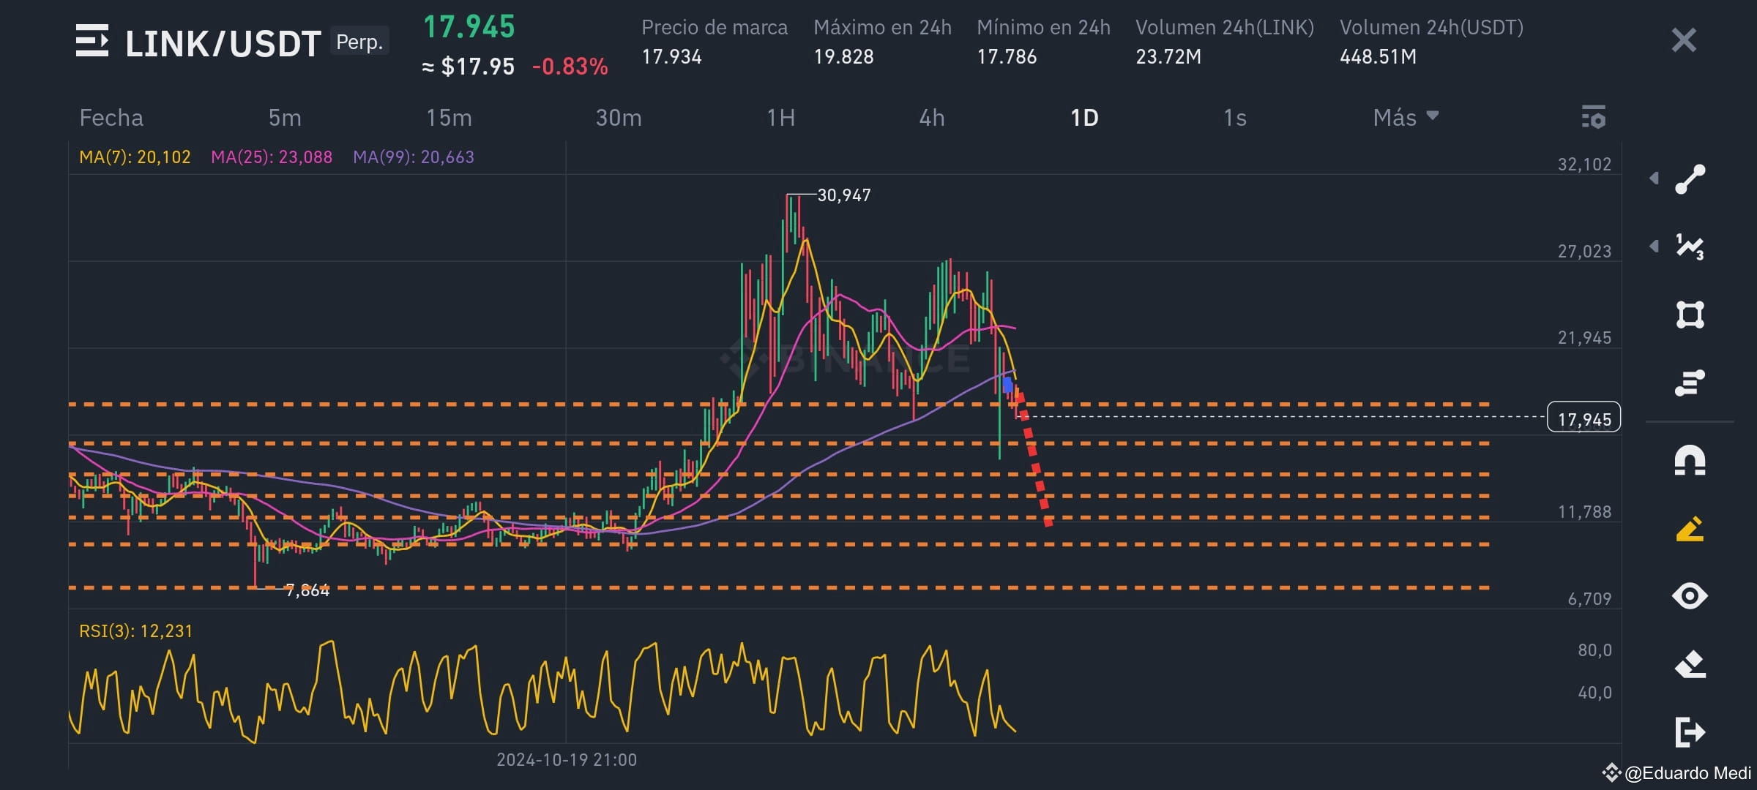The image size is (1757, 790).
Task: Click the Máximo en 24h value 19.828
Action: [x=843, y=57]
